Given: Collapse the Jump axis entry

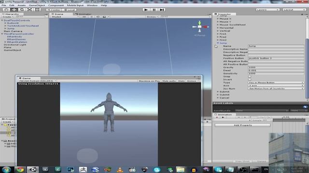Looking at the screenshot, I should click(218, 43).
